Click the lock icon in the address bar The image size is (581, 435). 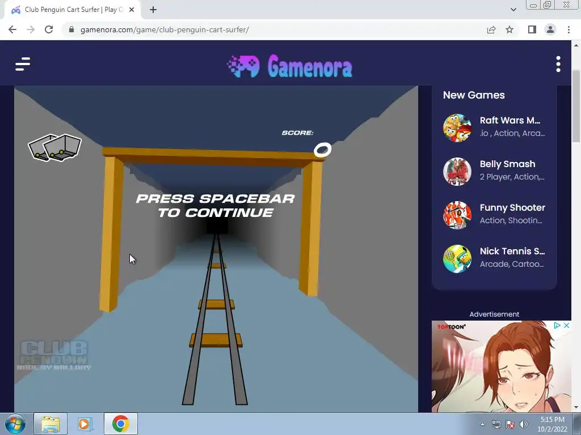point(71,29)
